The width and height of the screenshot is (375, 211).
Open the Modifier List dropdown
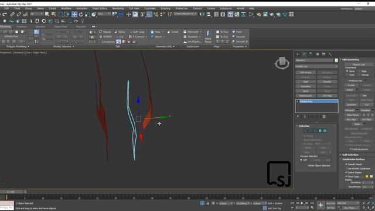point(316,66)
